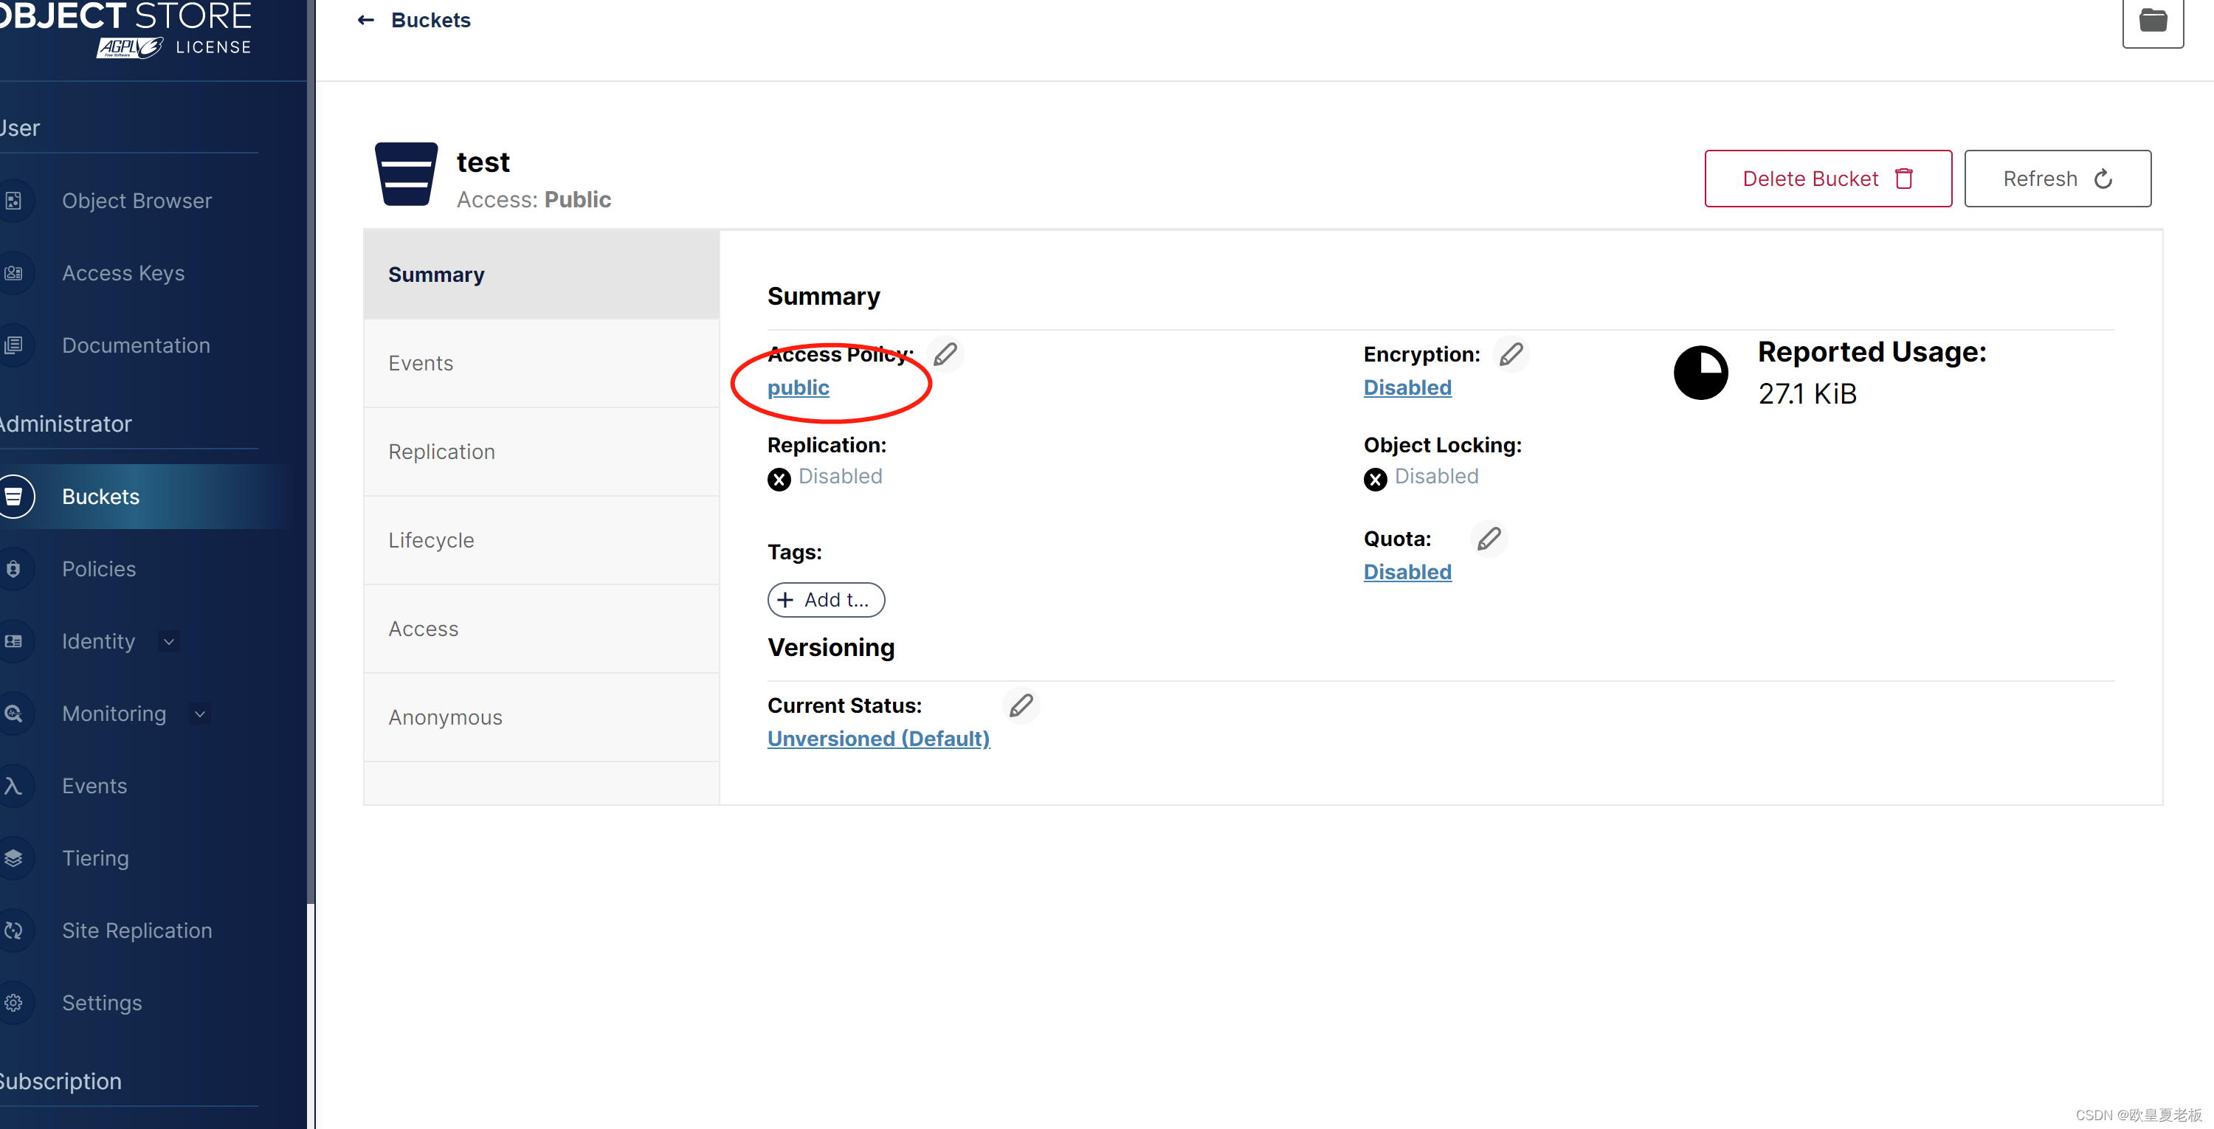This screenshot has height=1129, width=2214.
Task: Open the Anonymous tab
Action: point(444,717)
